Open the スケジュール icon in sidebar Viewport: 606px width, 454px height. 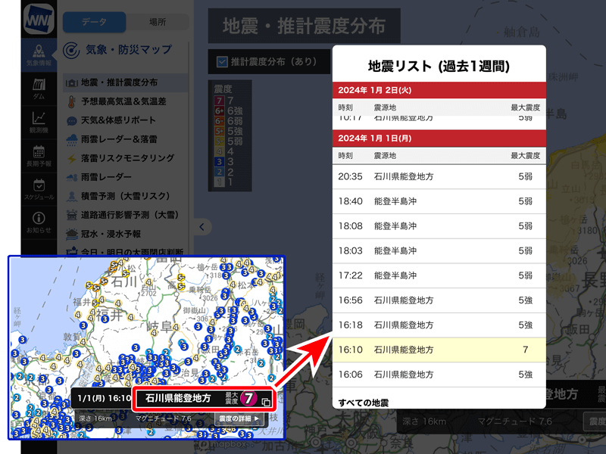[39, 188]
